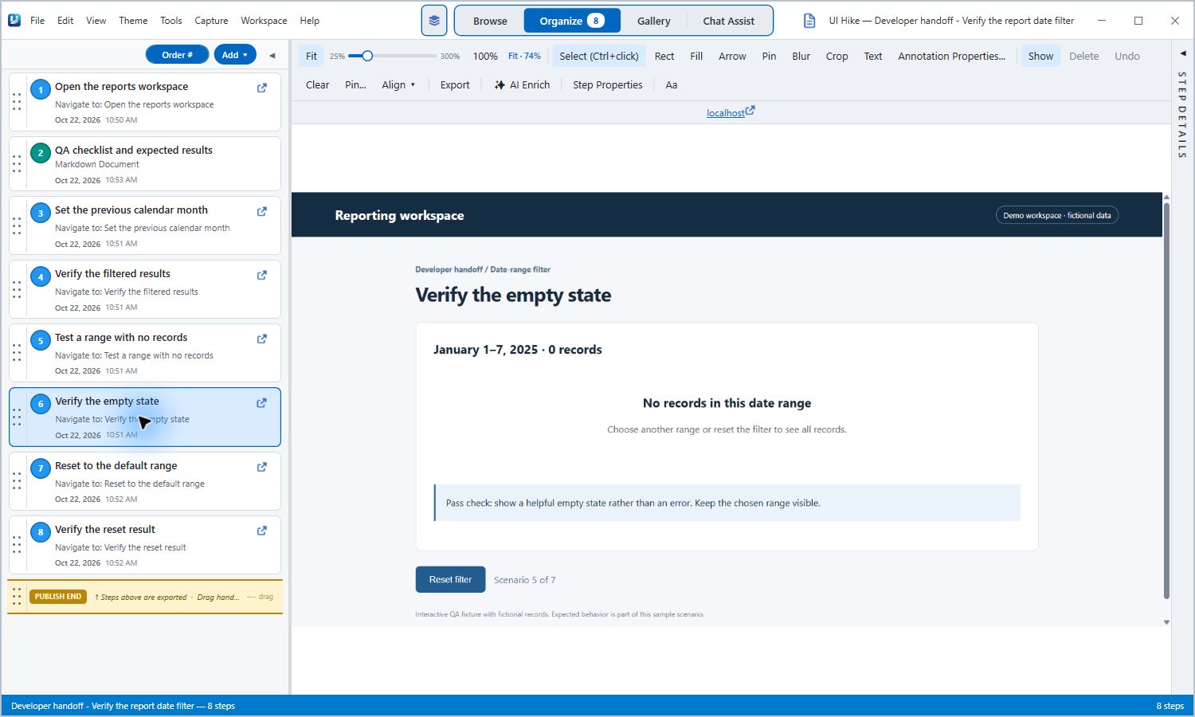Screen dimensions: 1195x717
Task: Switch to the Gallery tab
Action: [x=653, y=21]
